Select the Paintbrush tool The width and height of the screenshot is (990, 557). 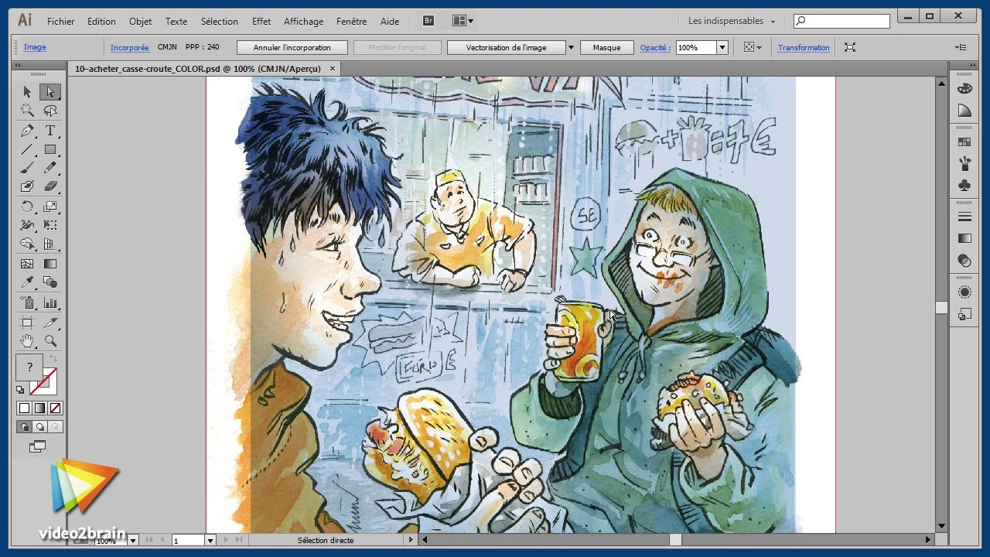27,168
